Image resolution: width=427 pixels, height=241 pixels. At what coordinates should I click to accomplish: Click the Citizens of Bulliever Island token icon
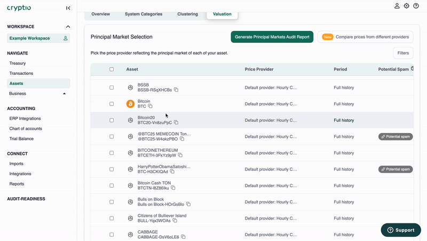[130, 219]
